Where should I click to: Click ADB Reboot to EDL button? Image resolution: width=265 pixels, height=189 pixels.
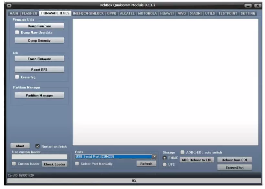[197, 160]
